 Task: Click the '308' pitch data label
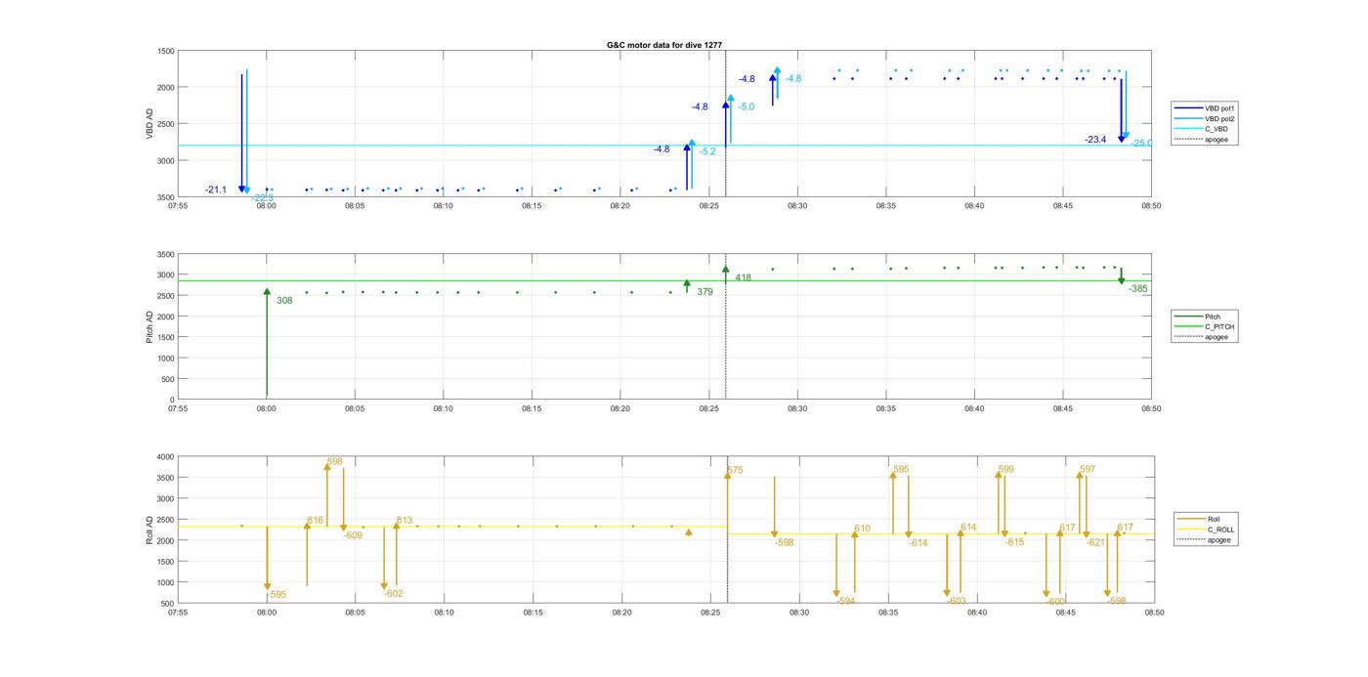pyautogui.click(x=284, y=301)
